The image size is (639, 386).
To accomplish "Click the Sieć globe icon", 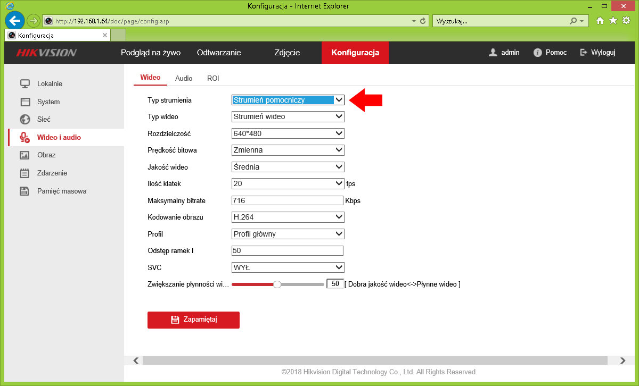I will click(24, 120).
